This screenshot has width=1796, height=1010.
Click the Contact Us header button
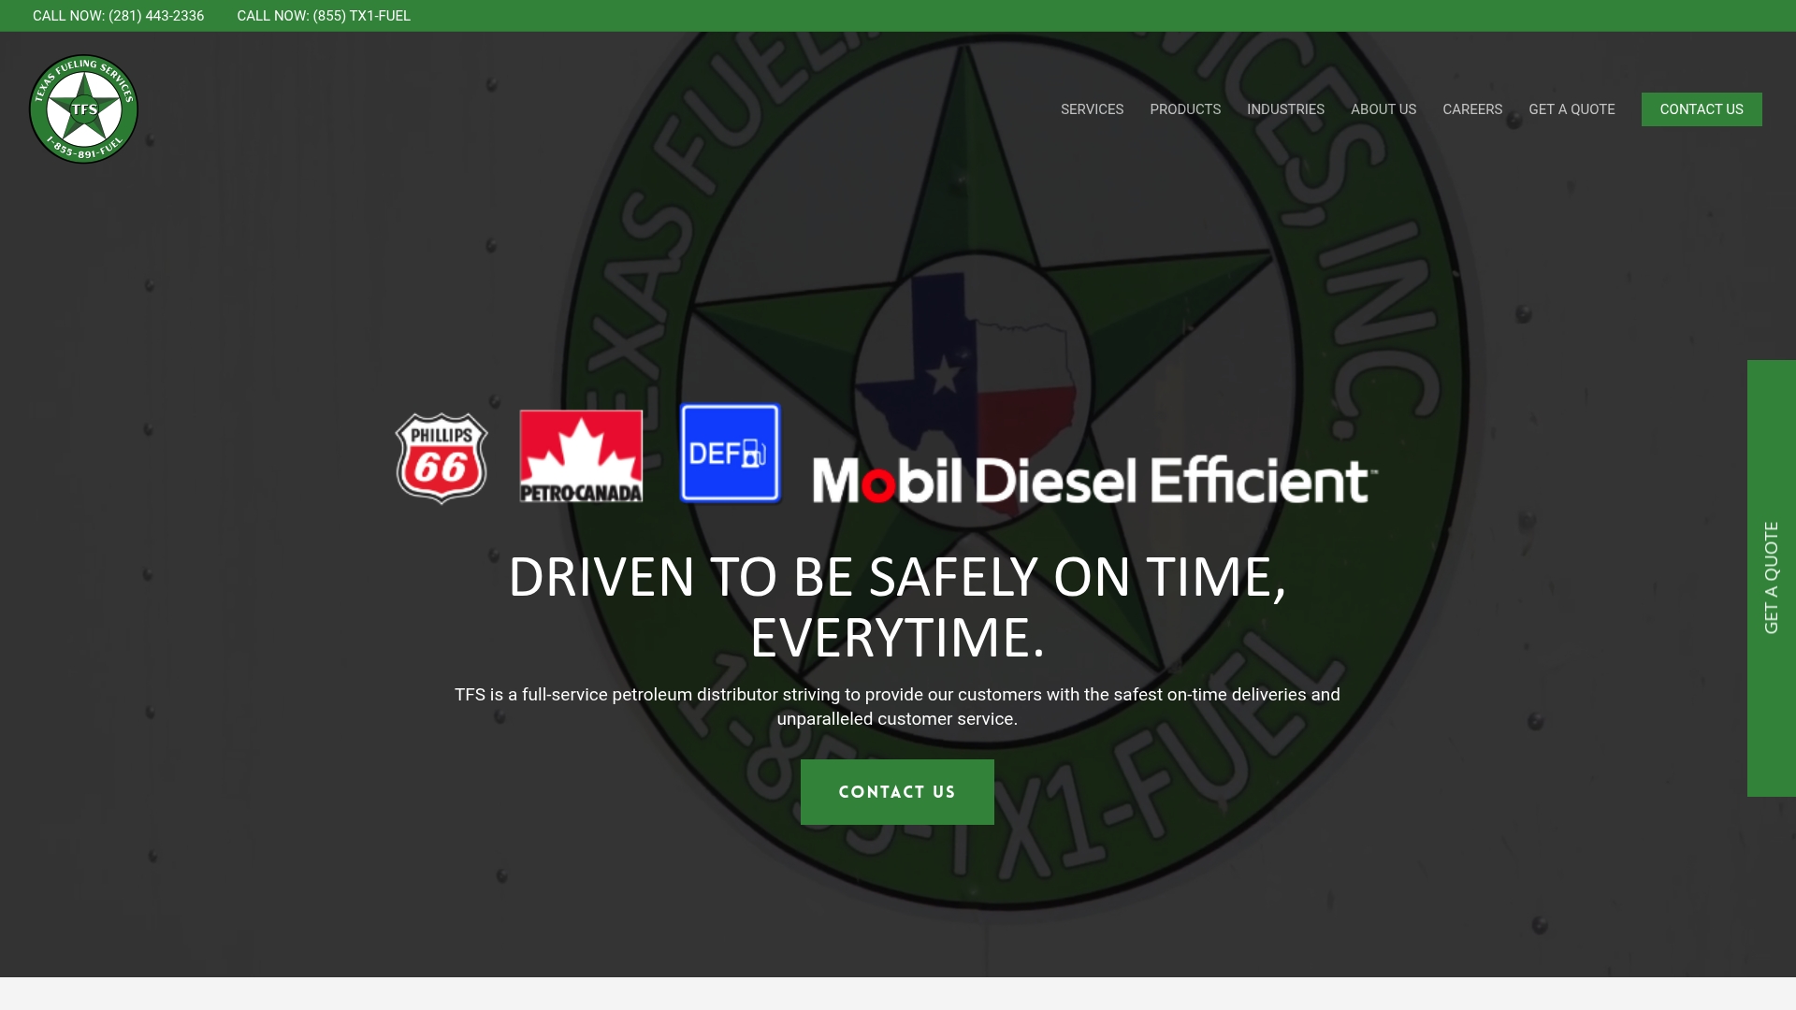point(1702,109)
